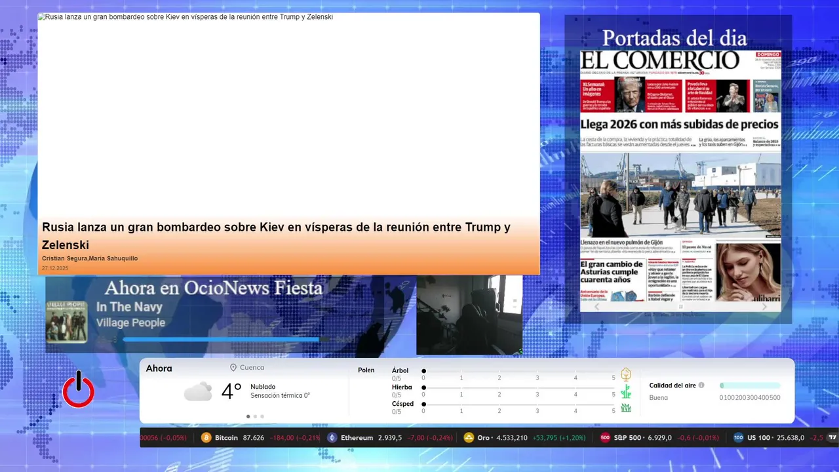Click the Césped pollen label
The image size is (839, 472).
[x=402, y=404]
